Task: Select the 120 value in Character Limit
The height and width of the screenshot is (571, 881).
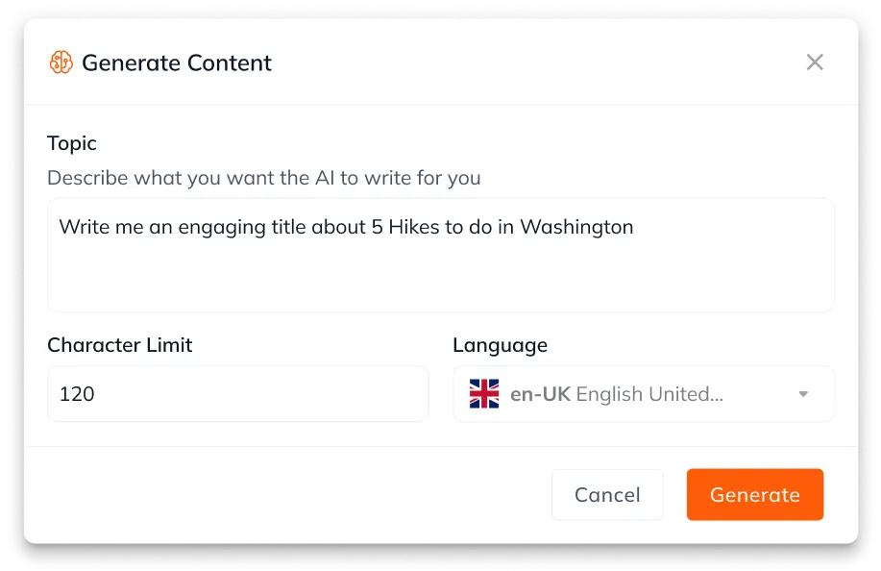Action: (77, 394)
